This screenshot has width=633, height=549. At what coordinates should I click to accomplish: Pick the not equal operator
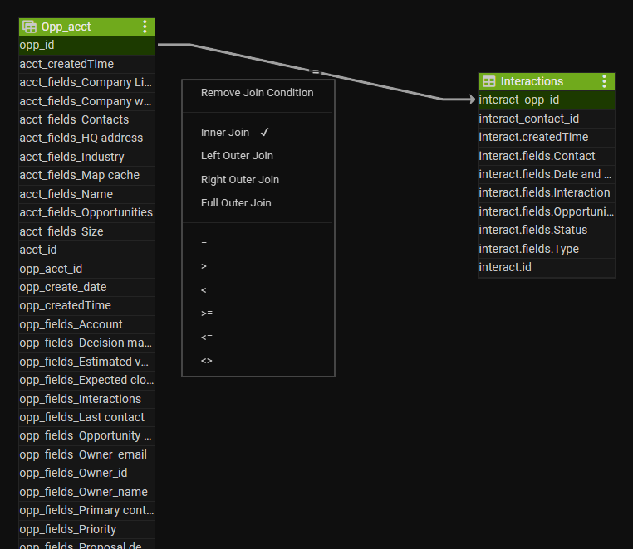pos(207,362)
